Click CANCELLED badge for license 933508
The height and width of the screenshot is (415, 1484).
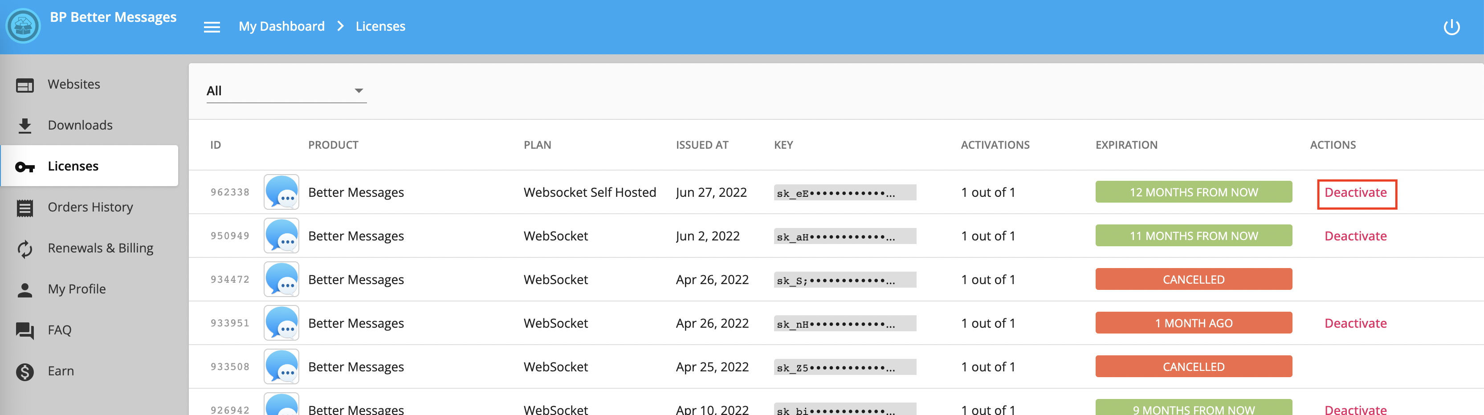[x=1194, y=367]
